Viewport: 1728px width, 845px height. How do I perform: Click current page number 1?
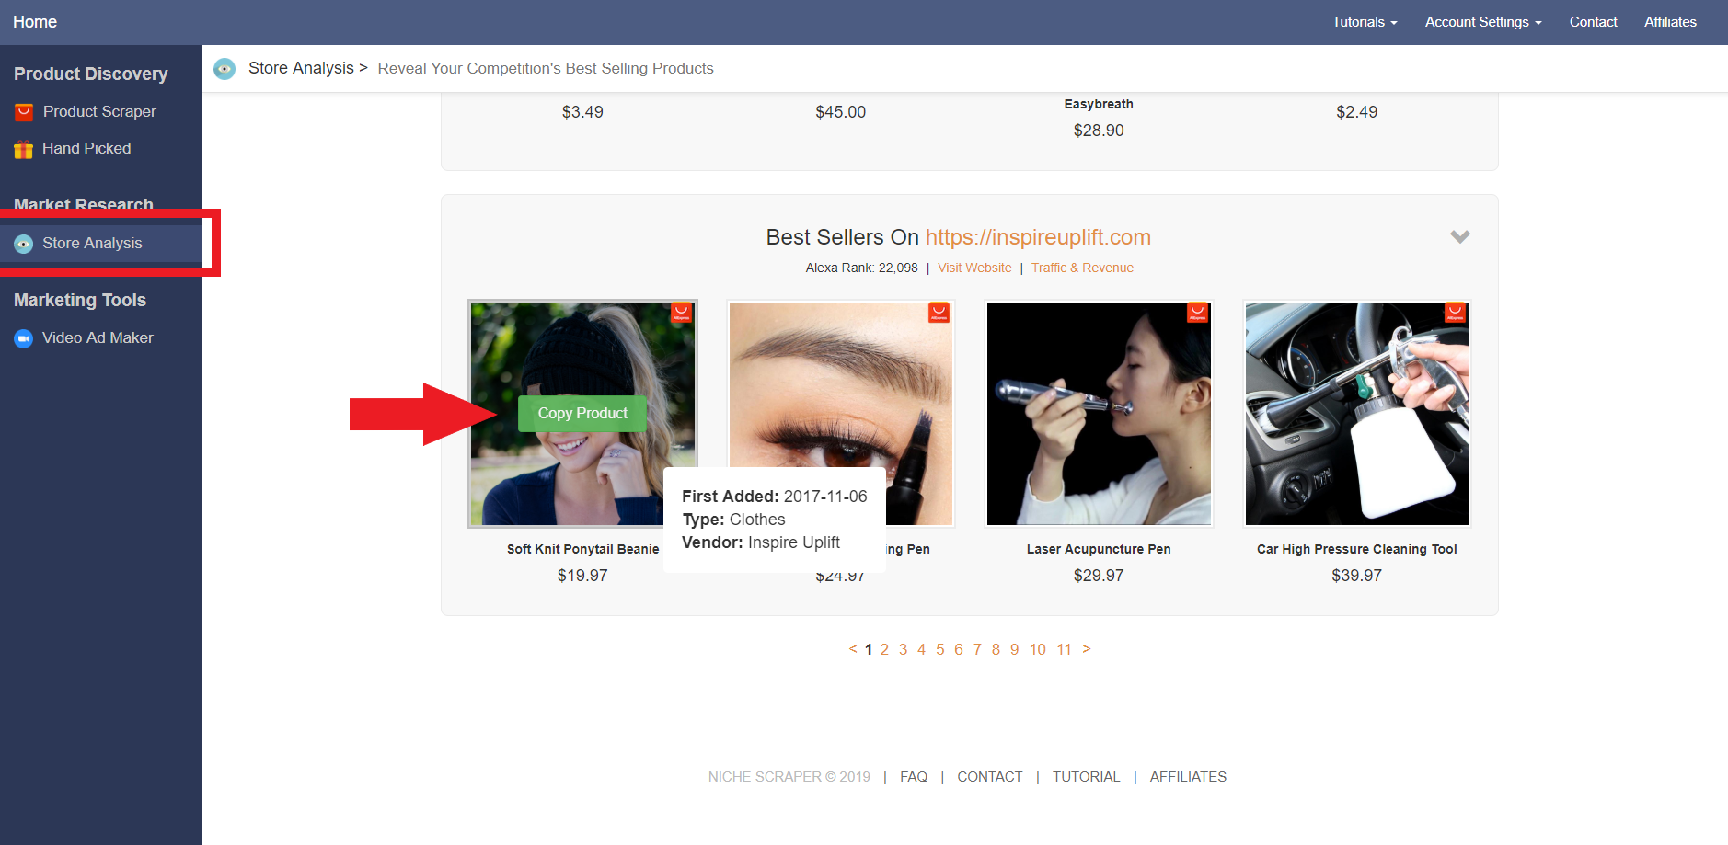(868, 649)
